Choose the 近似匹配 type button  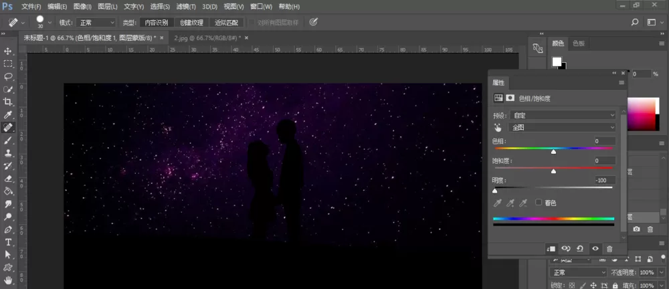[226, 23]
